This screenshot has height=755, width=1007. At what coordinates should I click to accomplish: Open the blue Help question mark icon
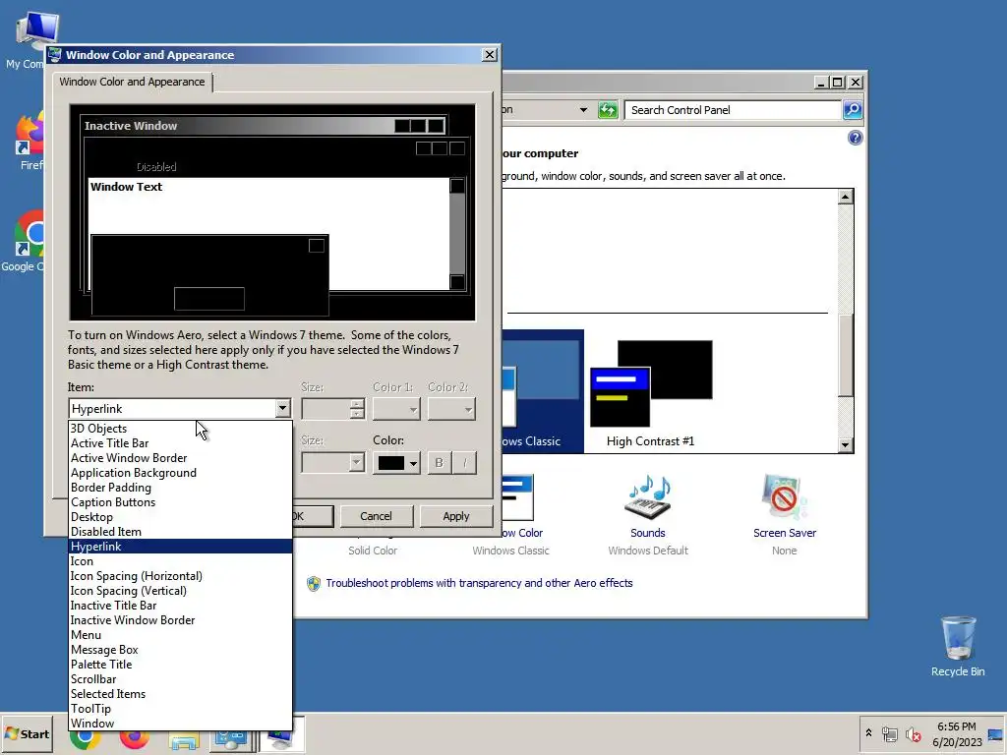tap(855, 138)
